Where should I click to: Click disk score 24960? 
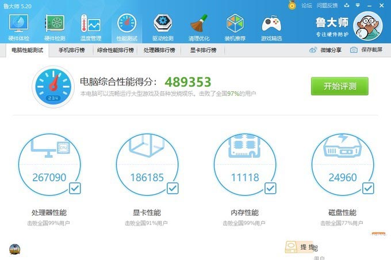point(343,177)
